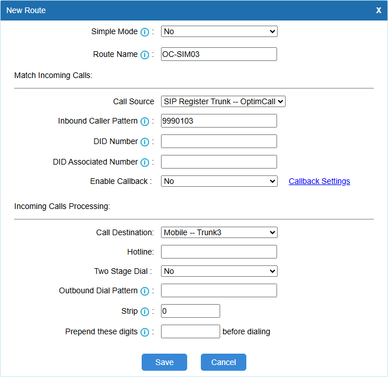Focus the Inbound Caller Pattern field
The image size is (388, 377).
tap(218, 121)
